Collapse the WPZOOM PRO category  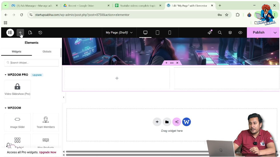point(5,75)
